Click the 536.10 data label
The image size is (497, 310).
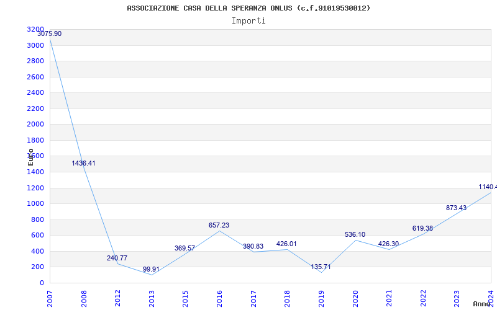pos(355,235)
